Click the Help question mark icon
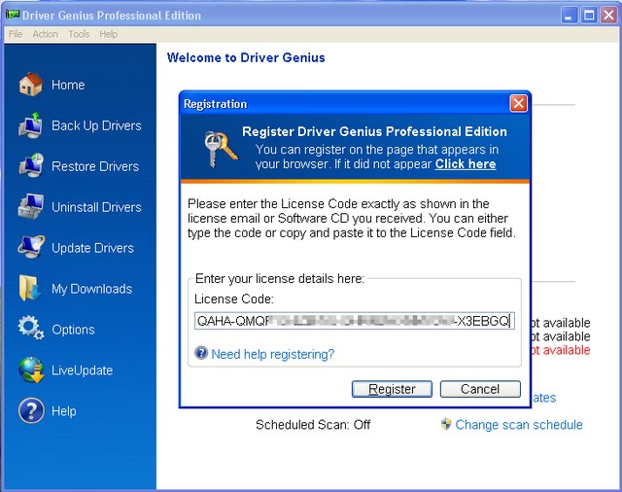Image resolution: width=622 pixels, height=492 pixels. pos(31,410)
